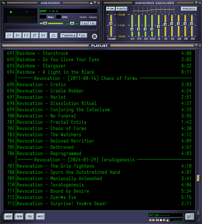
Task: Click playlist mini eject icon
Action: coord(168,220)
